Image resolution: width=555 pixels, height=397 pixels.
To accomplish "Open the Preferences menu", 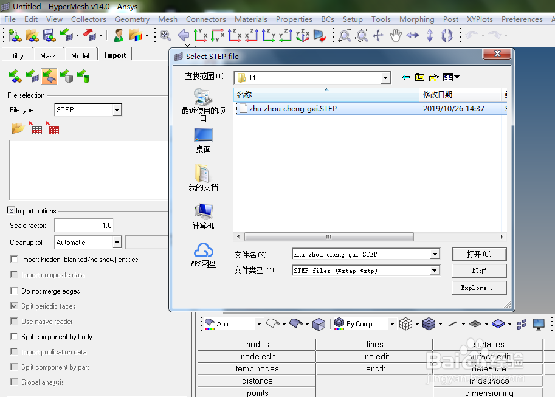I will point(522,19).
